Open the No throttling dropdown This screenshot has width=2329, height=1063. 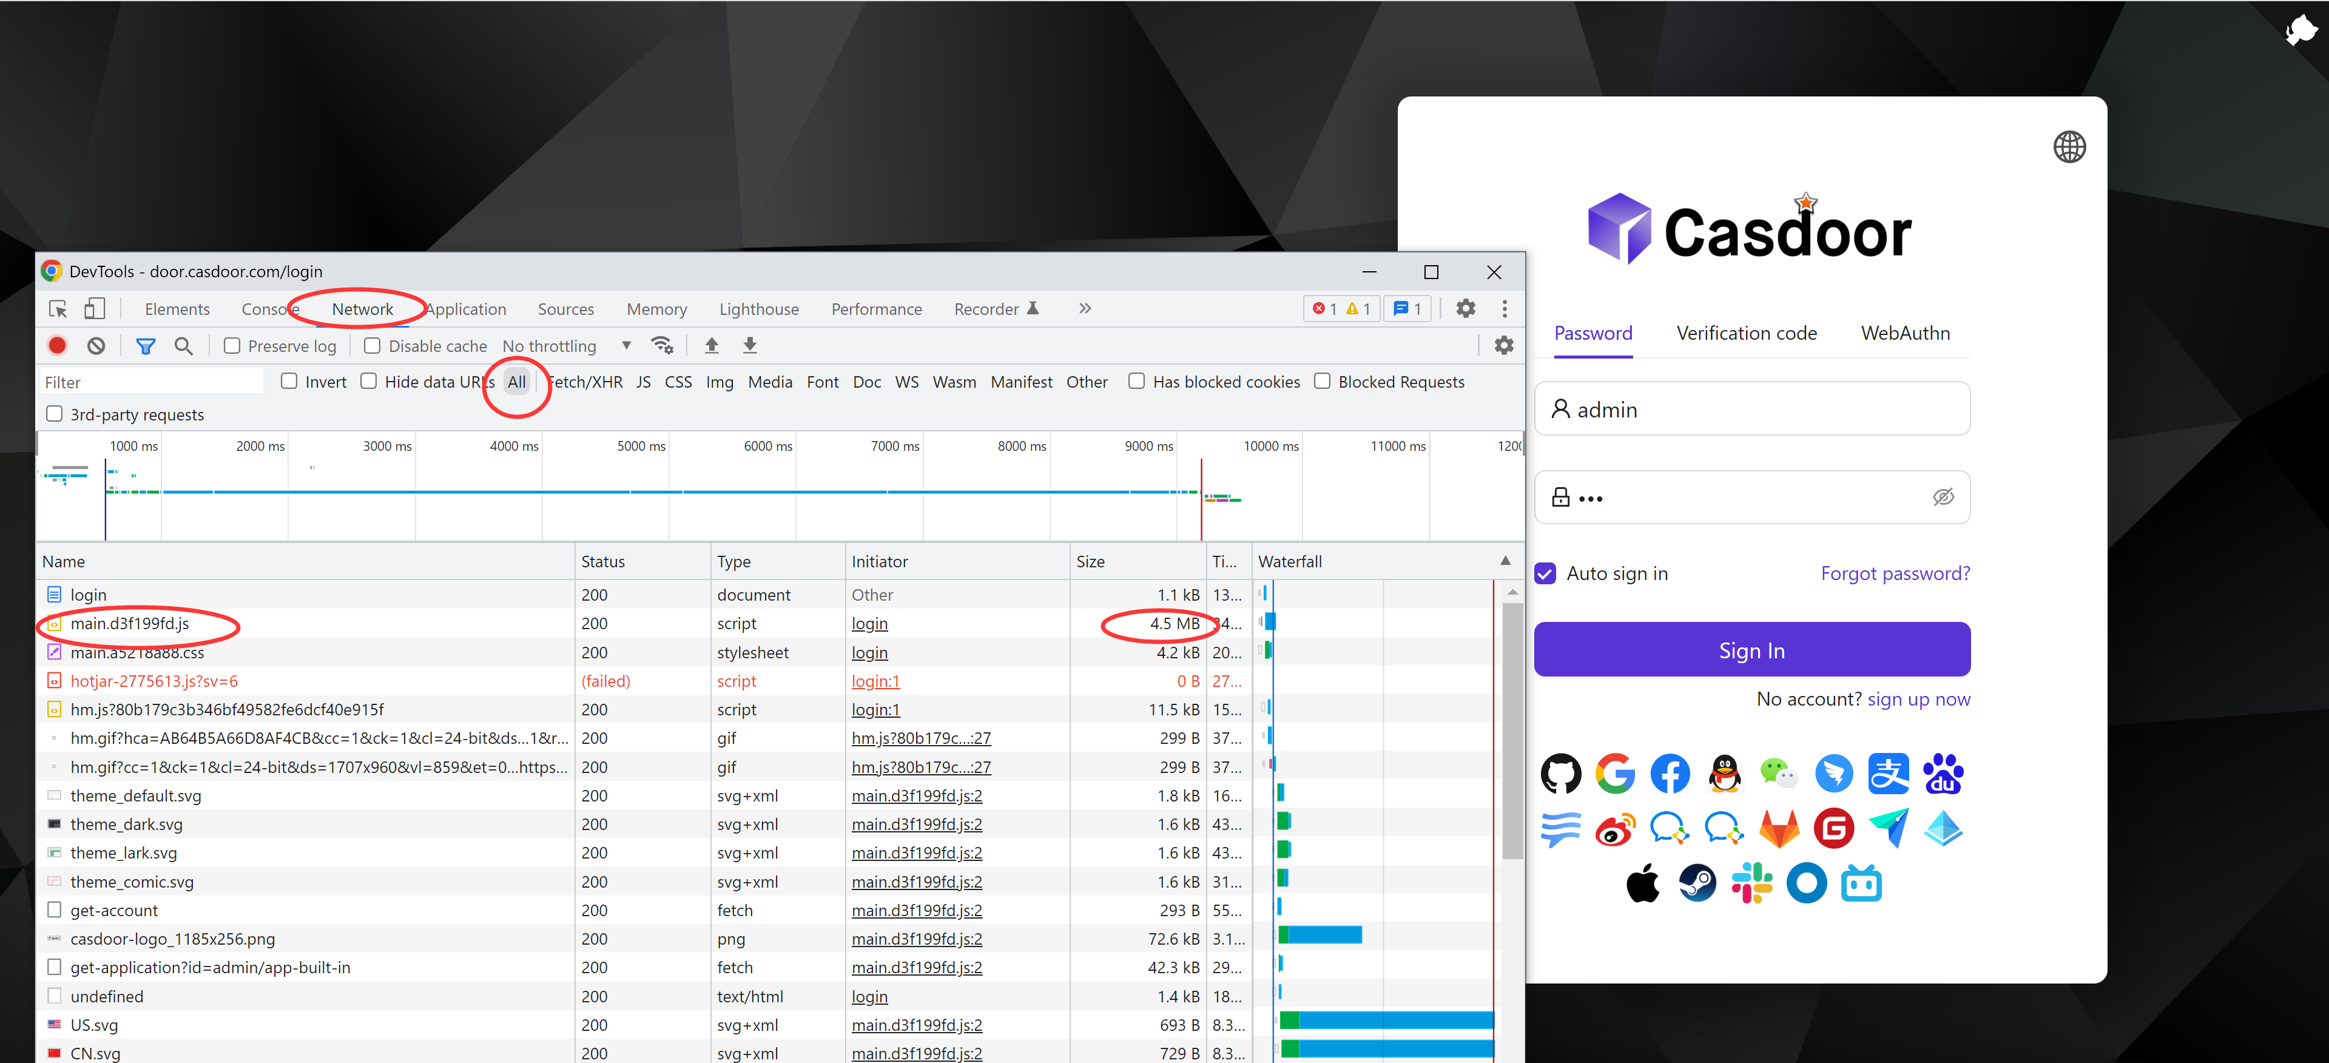point(566,345)
